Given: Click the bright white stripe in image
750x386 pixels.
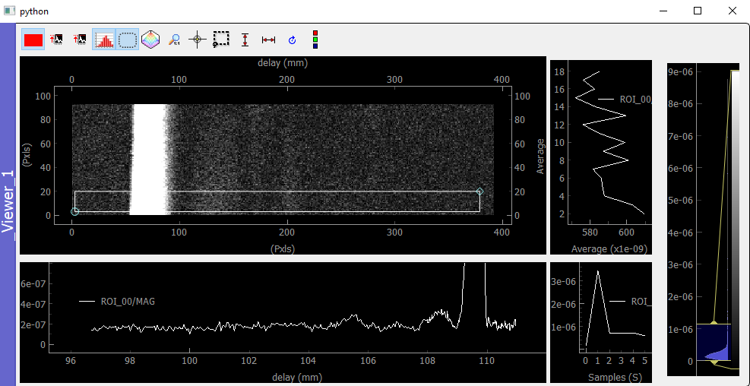Looking at the screenshot, I should [x=148, y=160].
